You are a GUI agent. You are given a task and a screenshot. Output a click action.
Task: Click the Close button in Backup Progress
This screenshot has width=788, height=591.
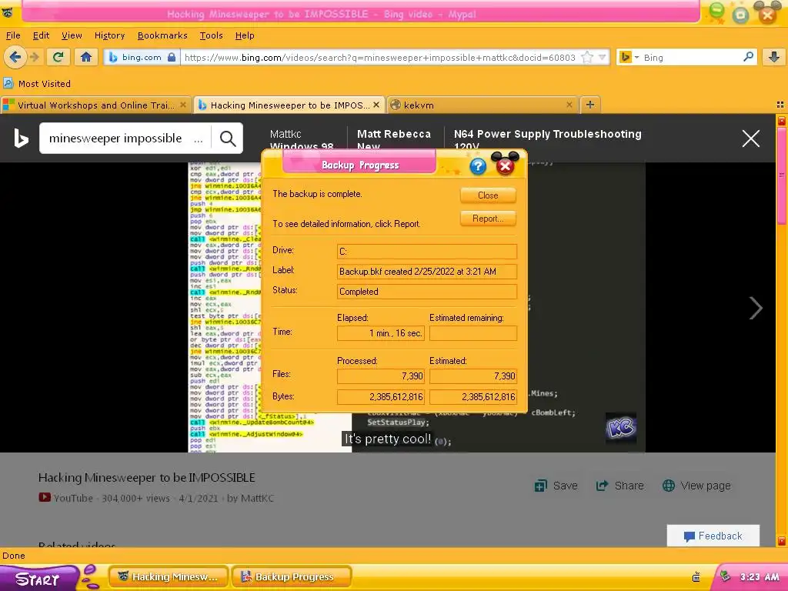coord(488,195)
